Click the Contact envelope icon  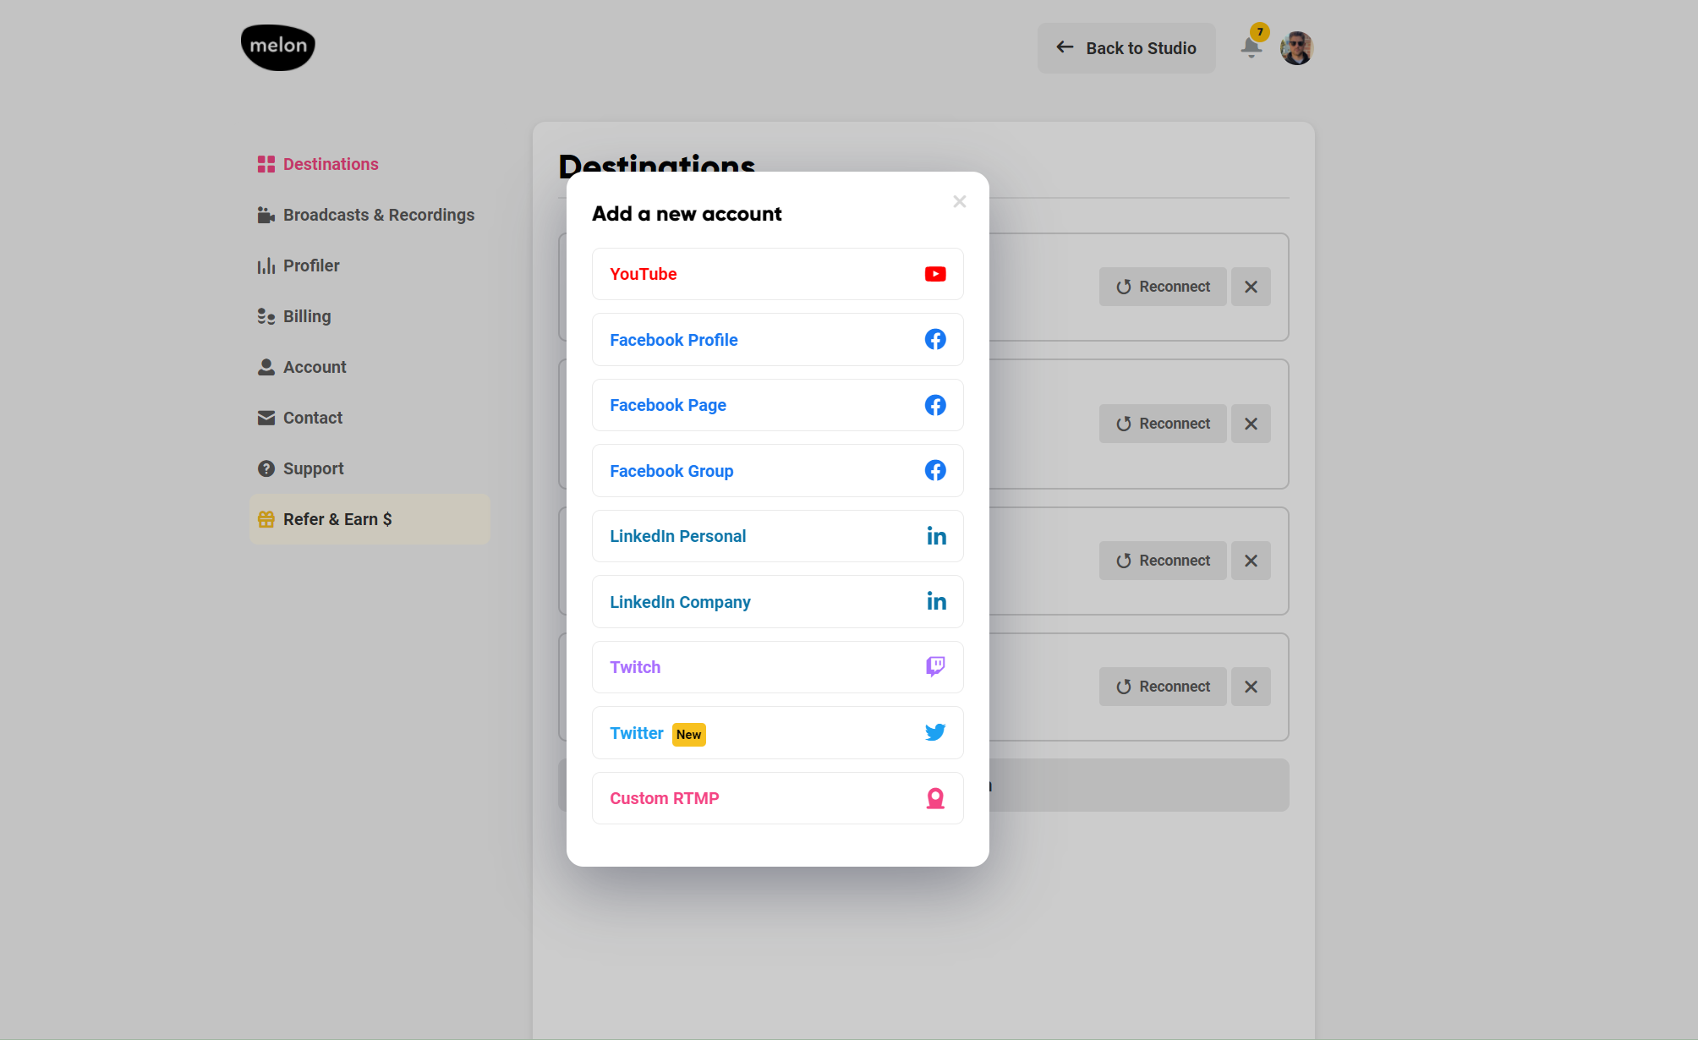click(266, 418)
